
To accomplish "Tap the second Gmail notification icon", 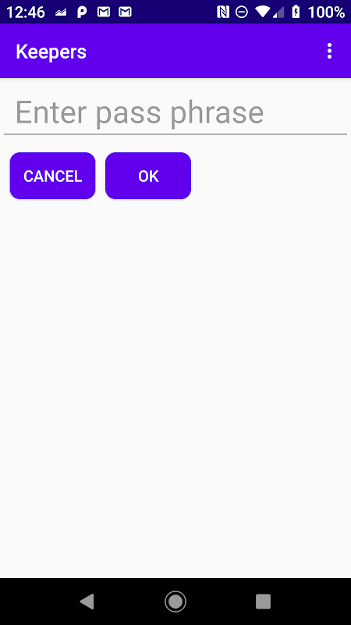I will point(125,12).
